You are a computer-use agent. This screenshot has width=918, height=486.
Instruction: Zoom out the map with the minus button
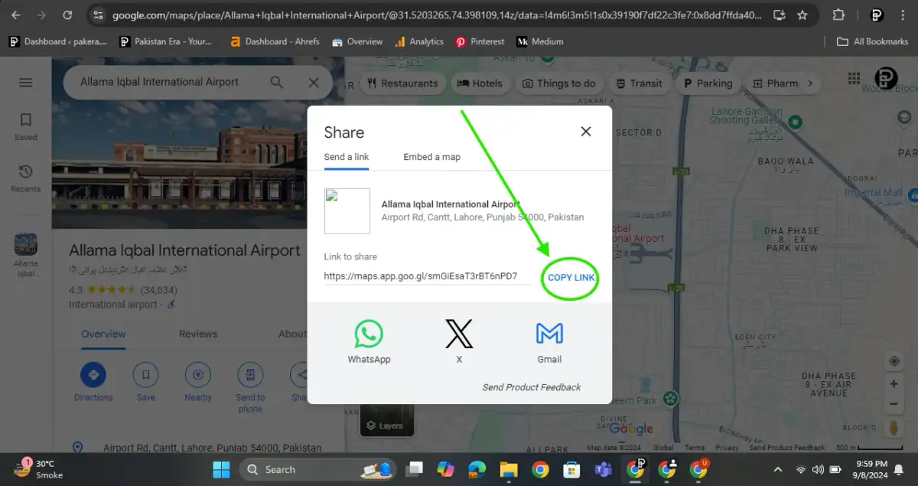893,403
